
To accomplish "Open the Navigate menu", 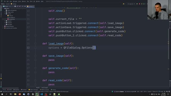I will pos(15,1).
